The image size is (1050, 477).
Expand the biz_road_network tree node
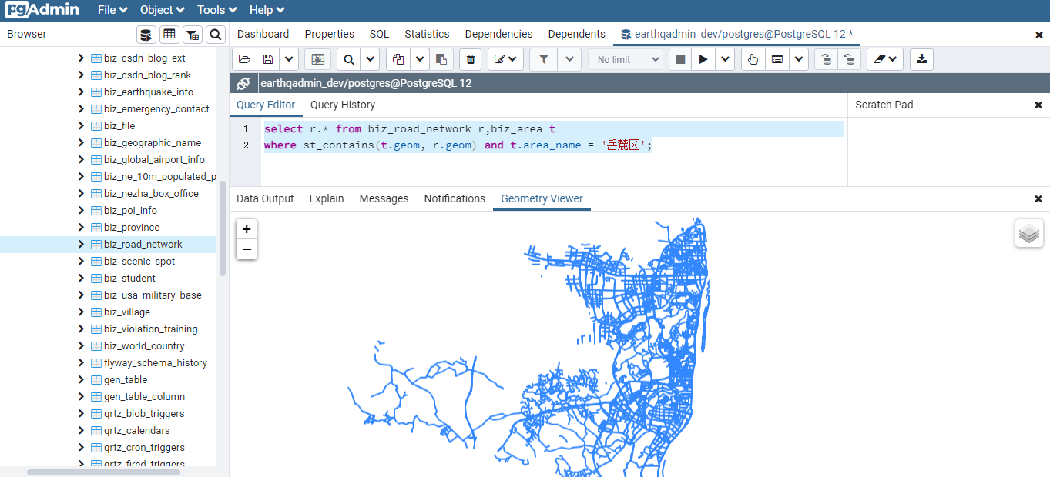coord(81,244)
